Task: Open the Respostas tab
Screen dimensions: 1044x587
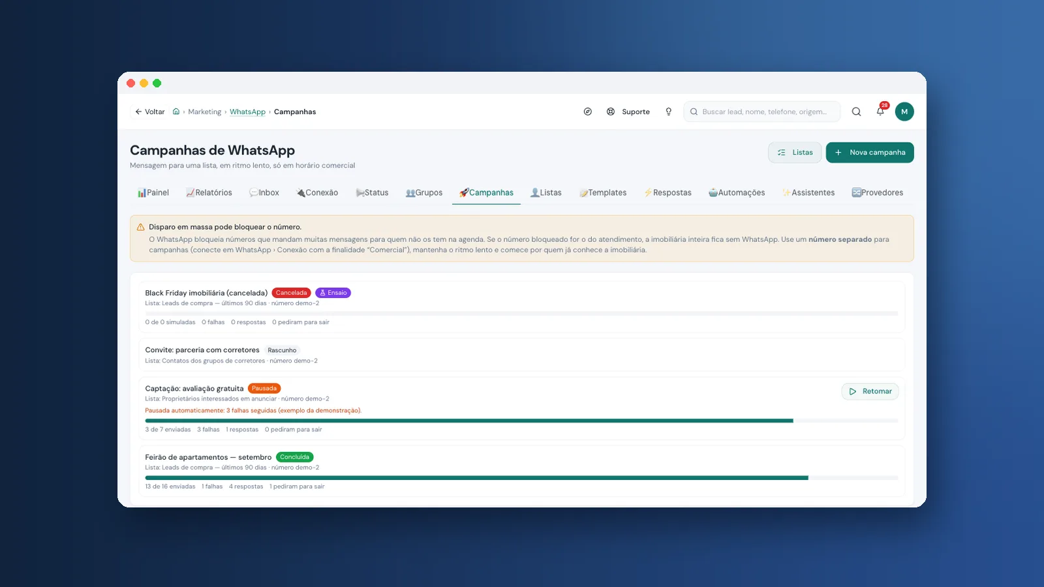Action: [668, 192]
